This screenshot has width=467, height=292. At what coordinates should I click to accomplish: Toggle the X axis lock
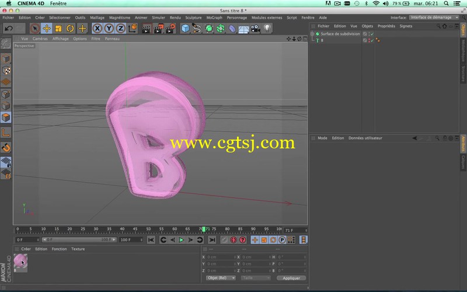(97, 29)
